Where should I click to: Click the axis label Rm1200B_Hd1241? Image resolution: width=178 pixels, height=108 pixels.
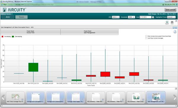click(62, 84)
